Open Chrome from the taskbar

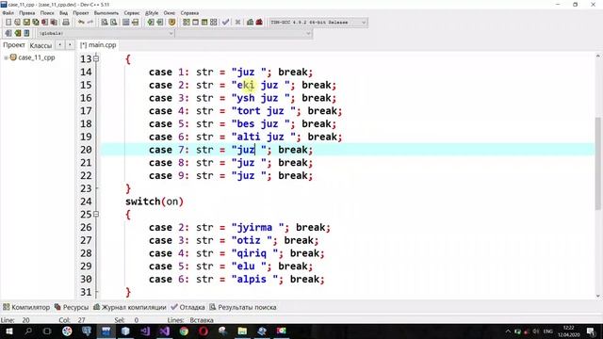coord(184,331)
